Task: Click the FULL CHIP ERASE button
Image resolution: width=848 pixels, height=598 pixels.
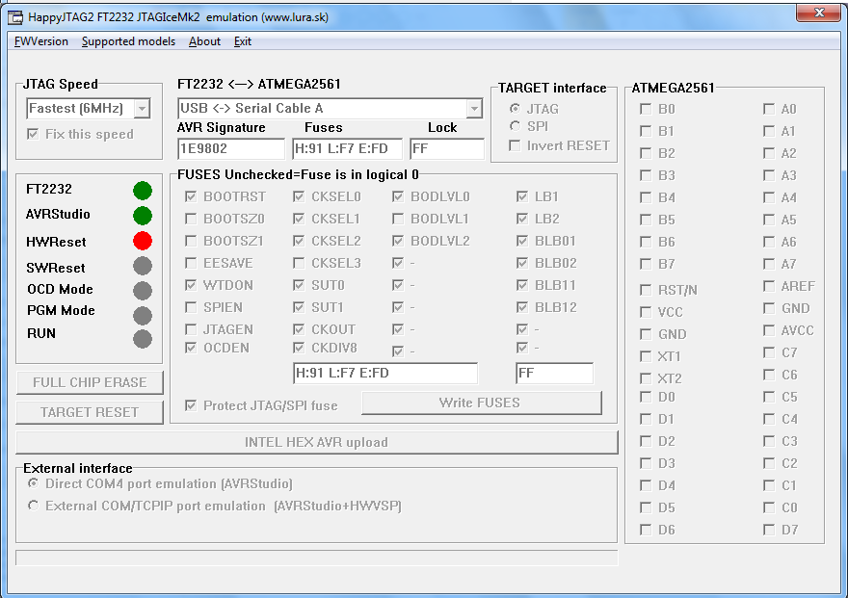Action: [90, 382]
